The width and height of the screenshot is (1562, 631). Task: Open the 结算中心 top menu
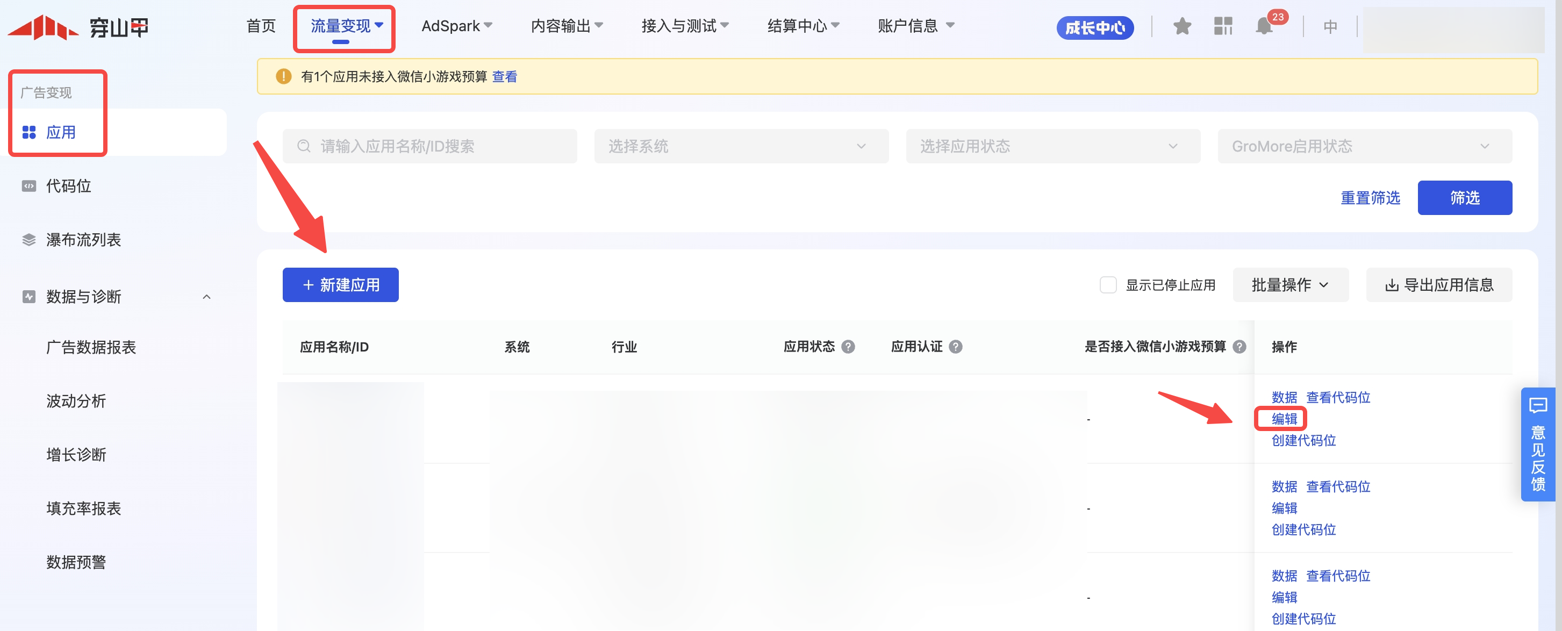[x=802, y=26]
